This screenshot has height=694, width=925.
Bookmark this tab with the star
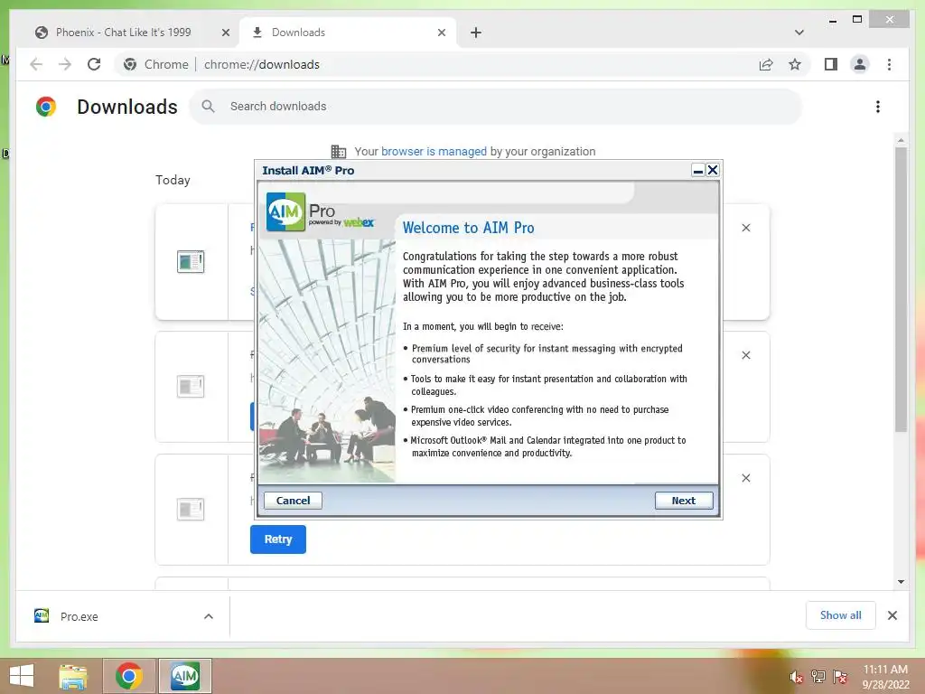(795, 64)
